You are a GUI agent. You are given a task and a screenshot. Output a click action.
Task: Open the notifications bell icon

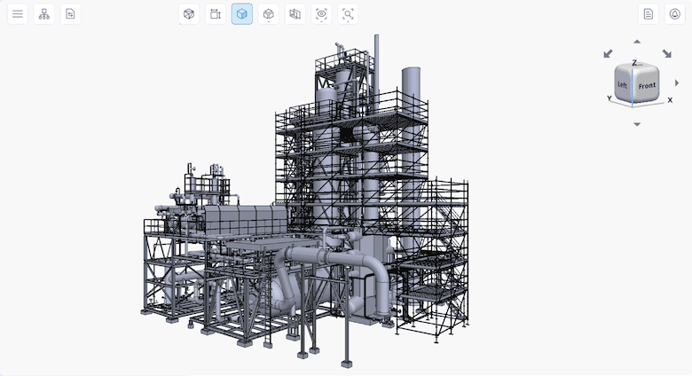675,14
